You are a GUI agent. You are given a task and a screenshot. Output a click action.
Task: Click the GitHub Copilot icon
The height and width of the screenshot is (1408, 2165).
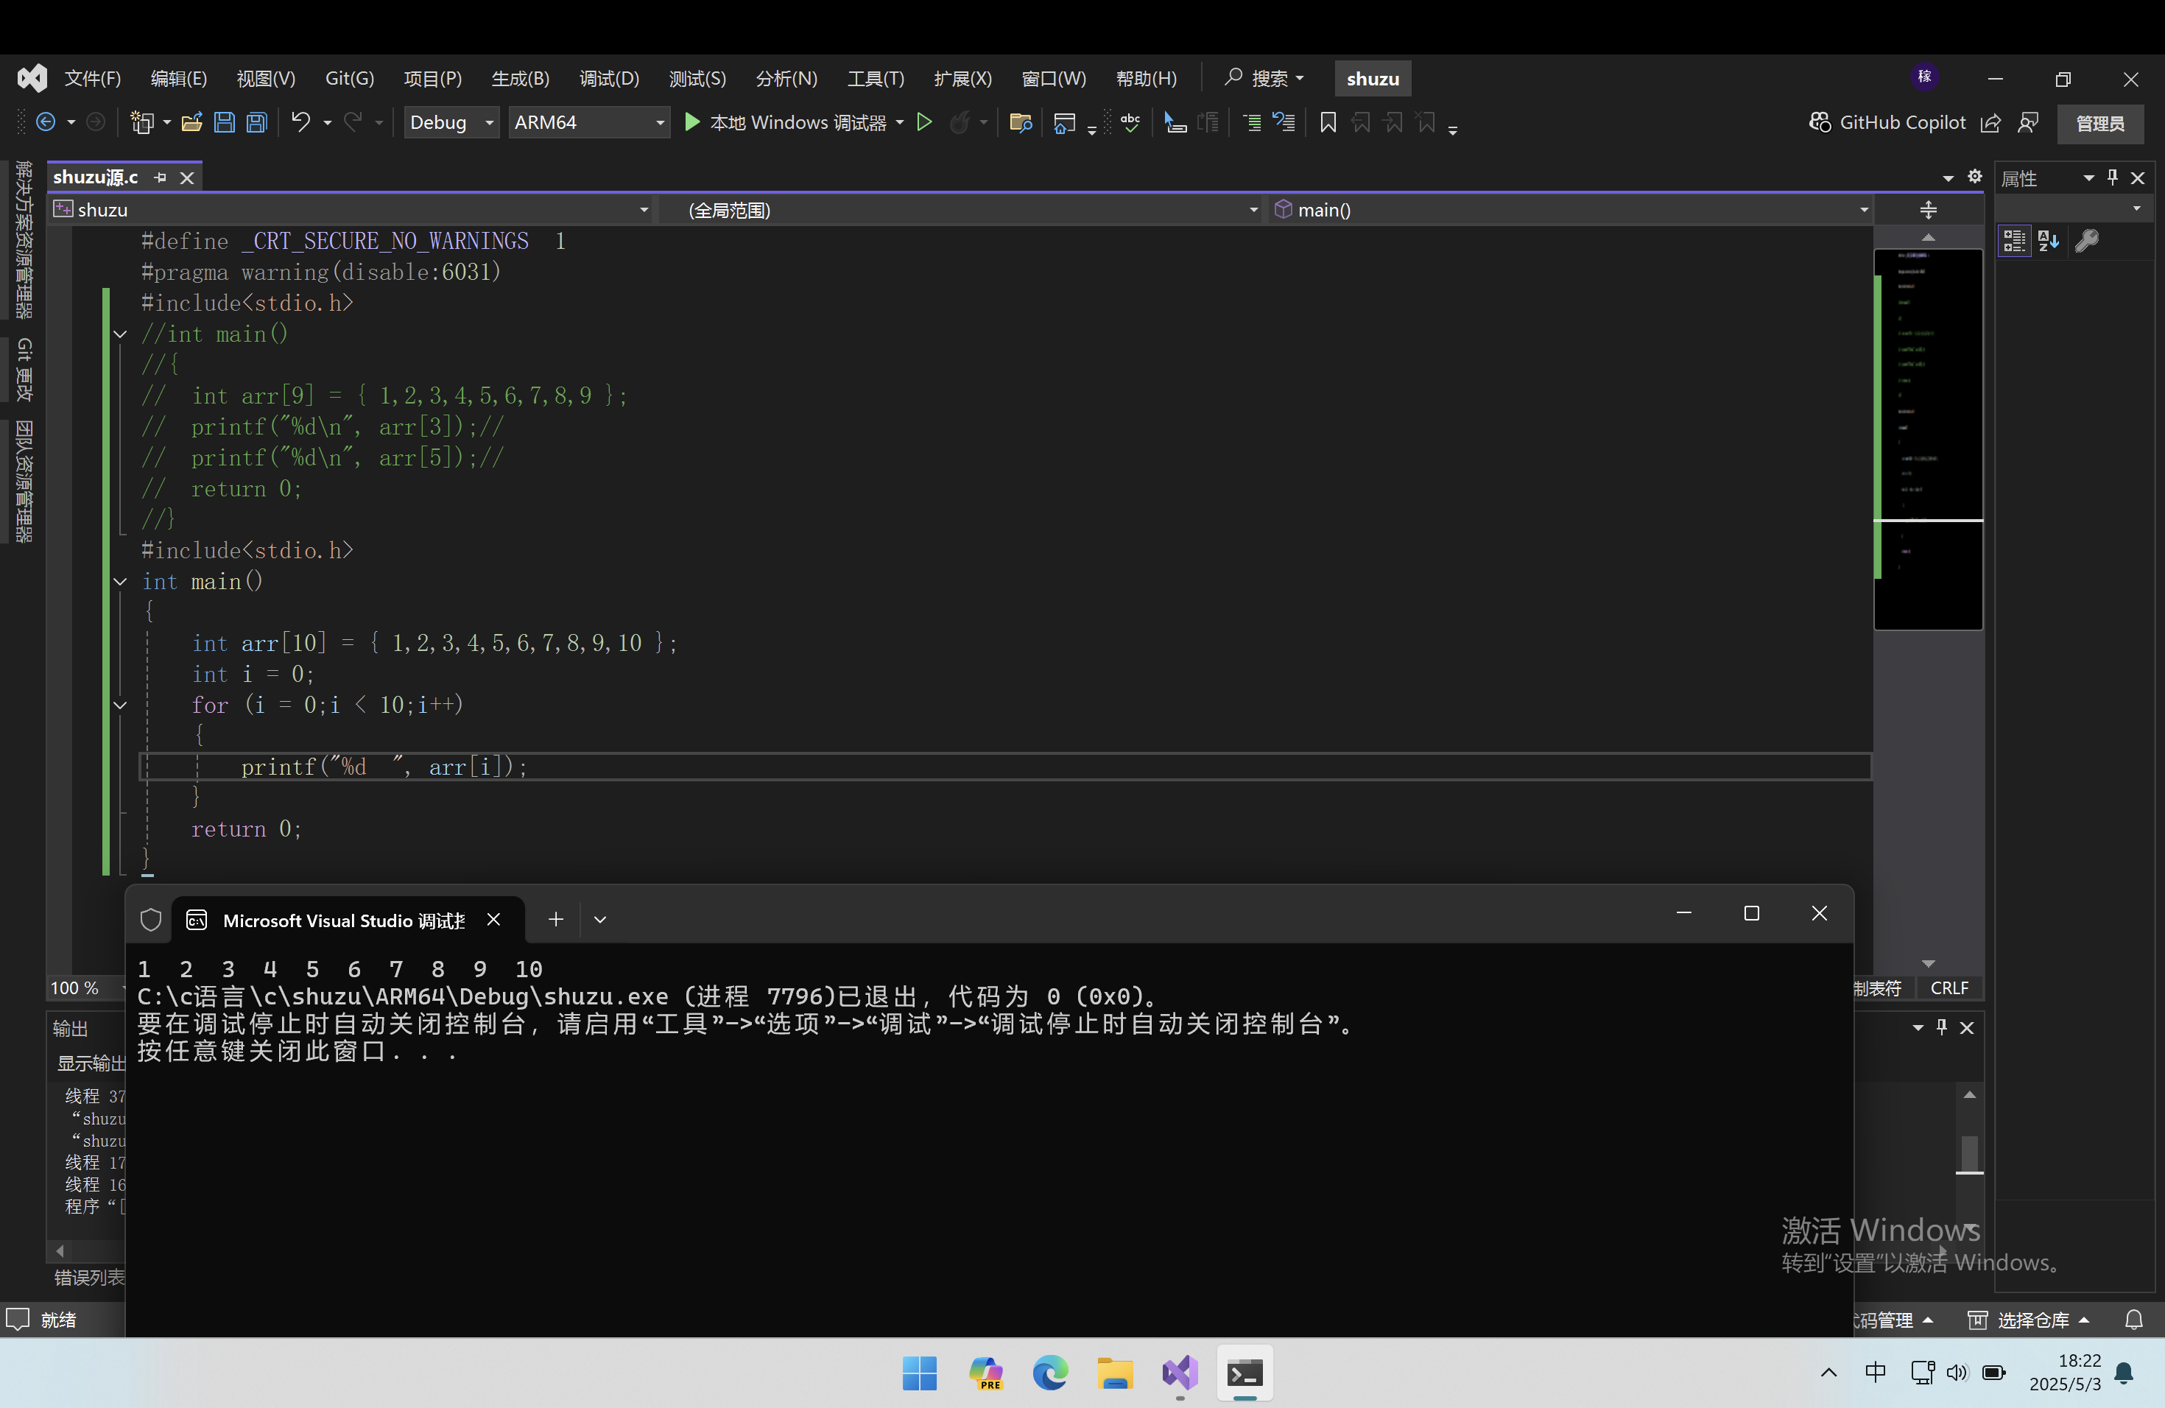1820,122
